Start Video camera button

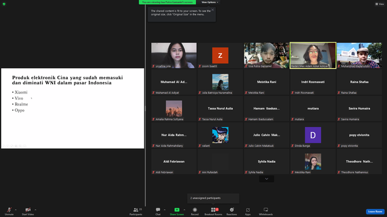(28, 211)
